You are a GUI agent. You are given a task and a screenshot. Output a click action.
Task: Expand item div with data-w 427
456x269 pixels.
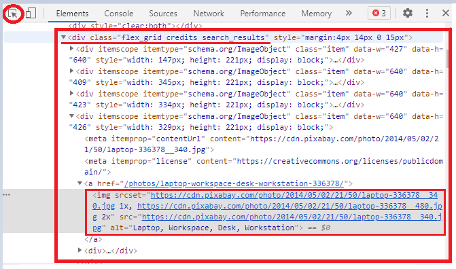pos(71,48)
